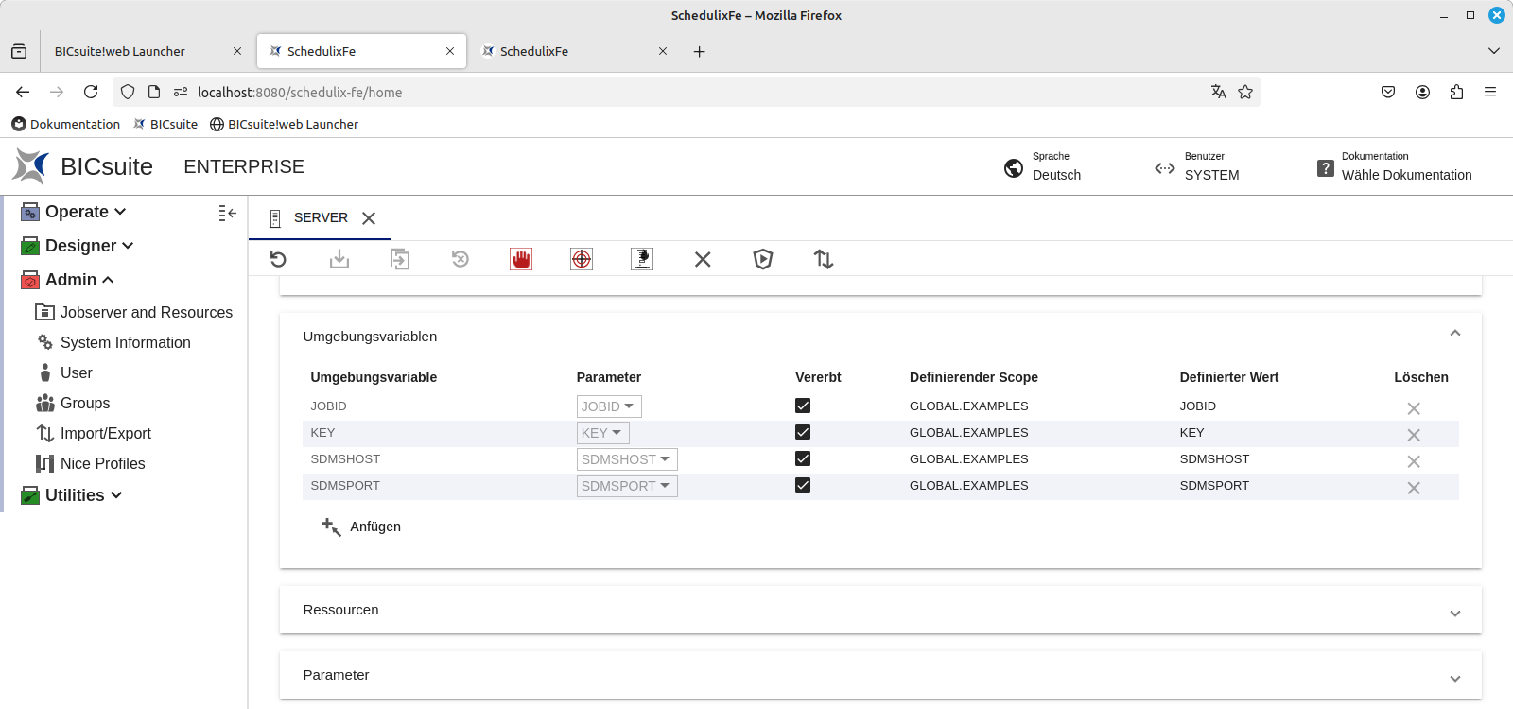Delete the KEY environment variable row
The width and height of the screenshot is (1513, 709).
pyautogui.click(x=1414, y=435)
